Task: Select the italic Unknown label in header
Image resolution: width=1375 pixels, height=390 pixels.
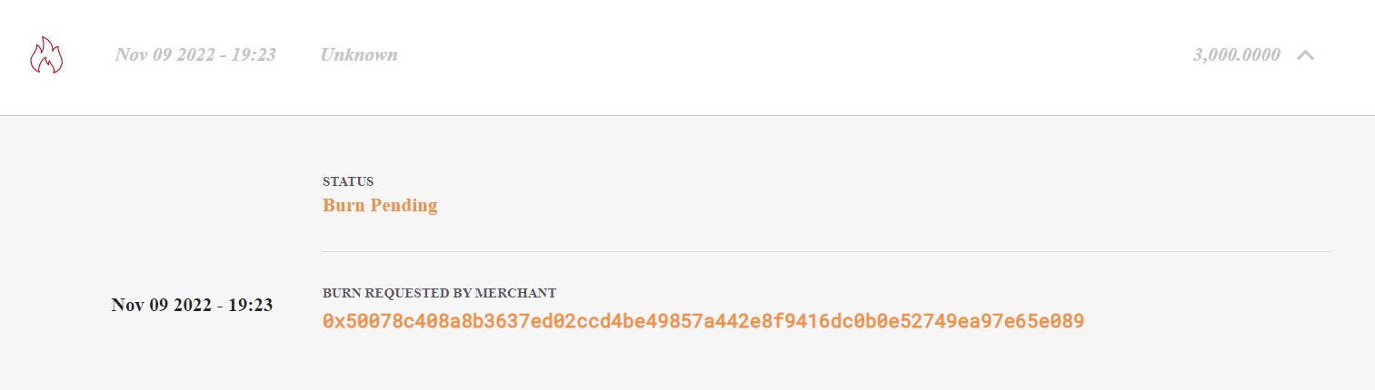Action: (x=359, y=54)
